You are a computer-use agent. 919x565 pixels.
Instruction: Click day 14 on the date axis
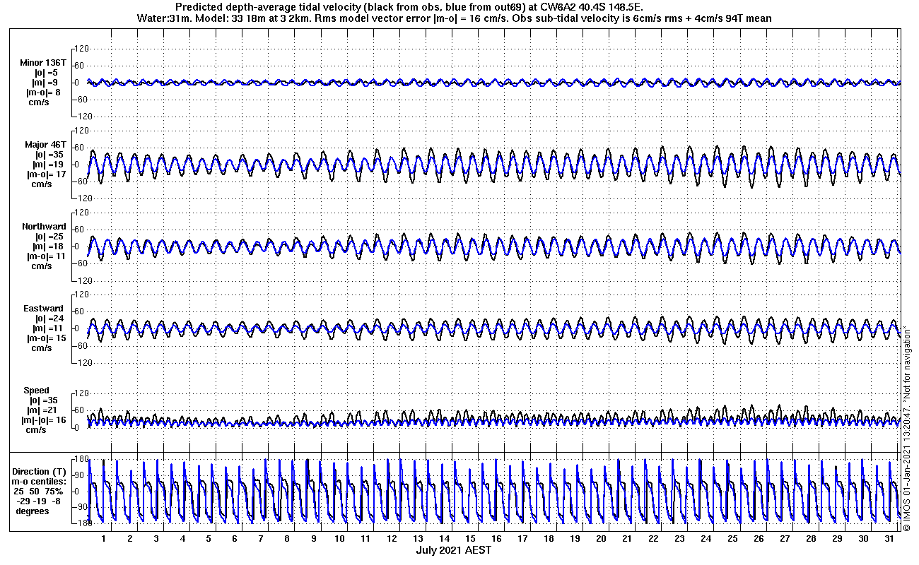coord(444,538)
